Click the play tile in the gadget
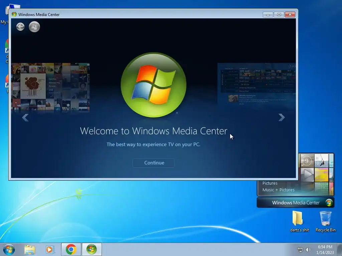The height and width of the screenshot is (256, 342). (x=307, y=175)
